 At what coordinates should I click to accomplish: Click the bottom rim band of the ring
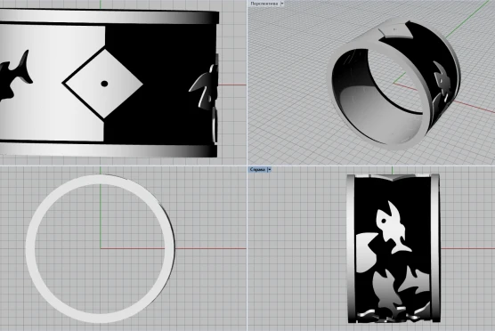(x=109, y=150)
